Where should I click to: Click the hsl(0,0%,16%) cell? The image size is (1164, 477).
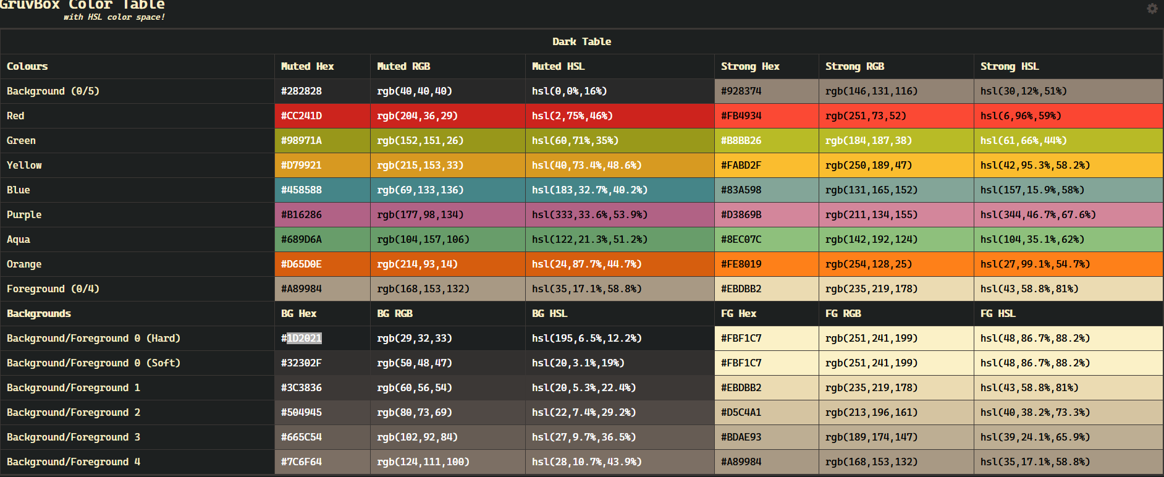pos(620,91)
